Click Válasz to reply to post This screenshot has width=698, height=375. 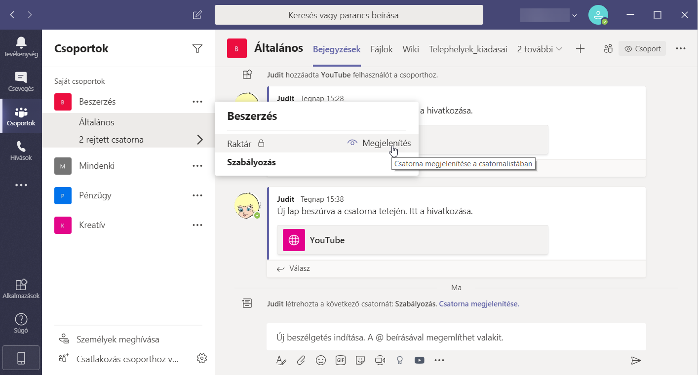294,269
